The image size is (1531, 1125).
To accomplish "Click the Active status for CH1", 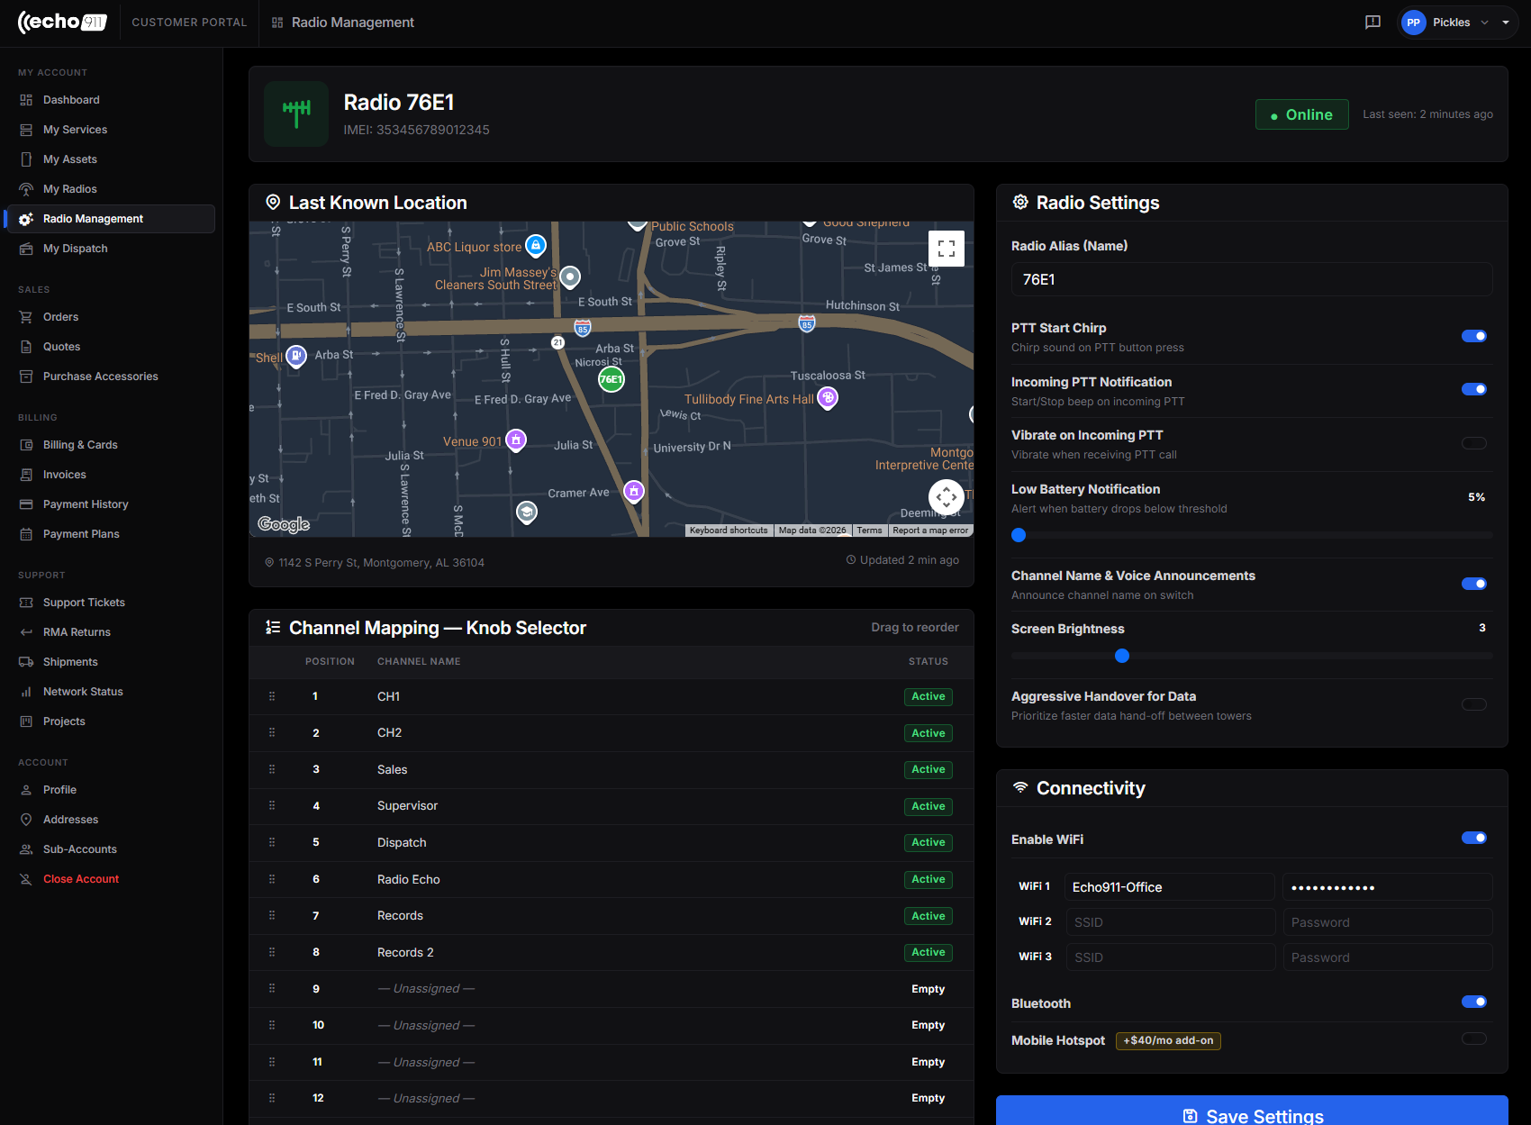I will click(929, 696).
